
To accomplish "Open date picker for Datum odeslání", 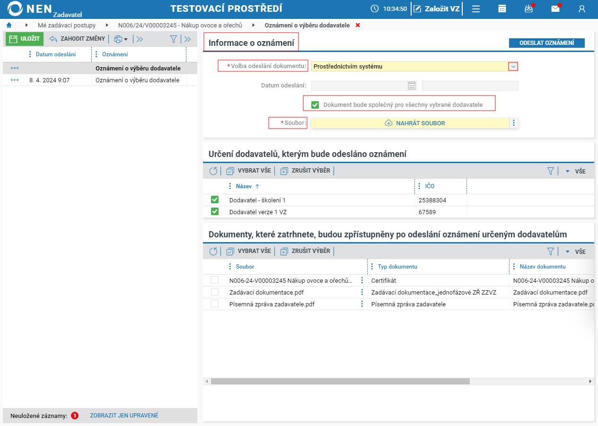I will click(x=412, y=86).
